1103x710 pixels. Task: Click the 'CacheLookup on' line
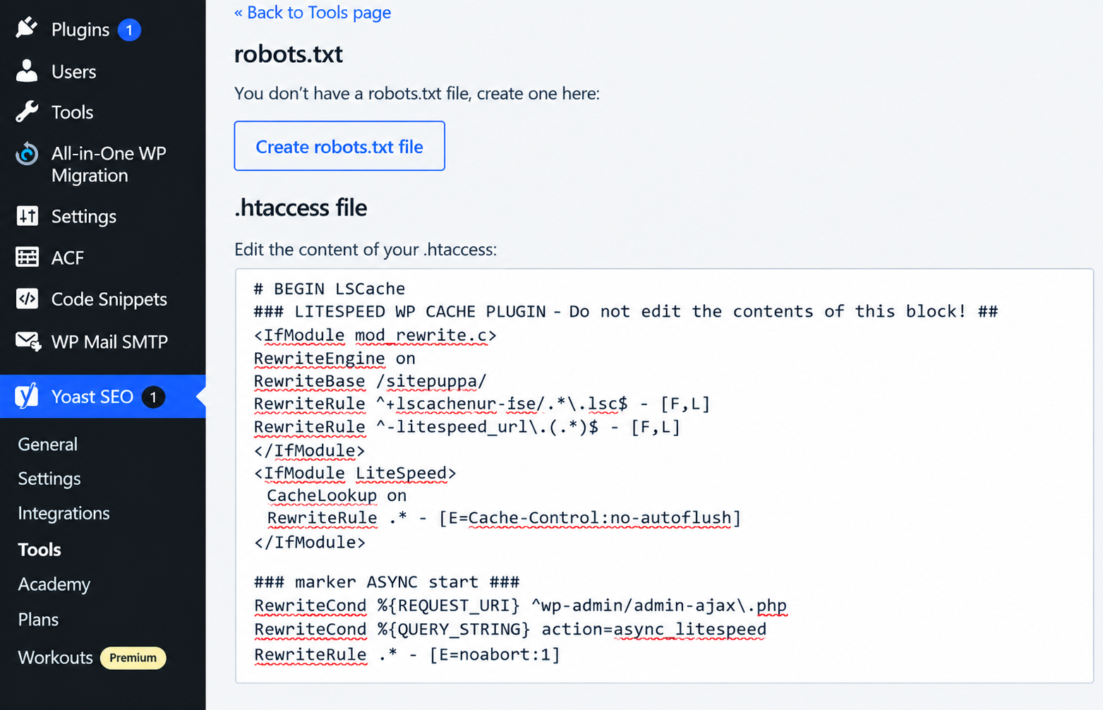click(337, 495)
